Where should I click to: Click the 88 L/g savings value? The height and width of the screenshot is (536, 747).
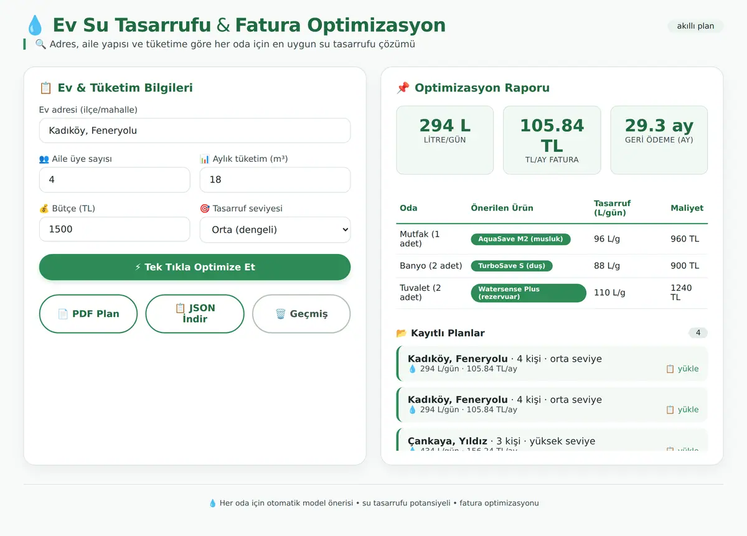607,266
